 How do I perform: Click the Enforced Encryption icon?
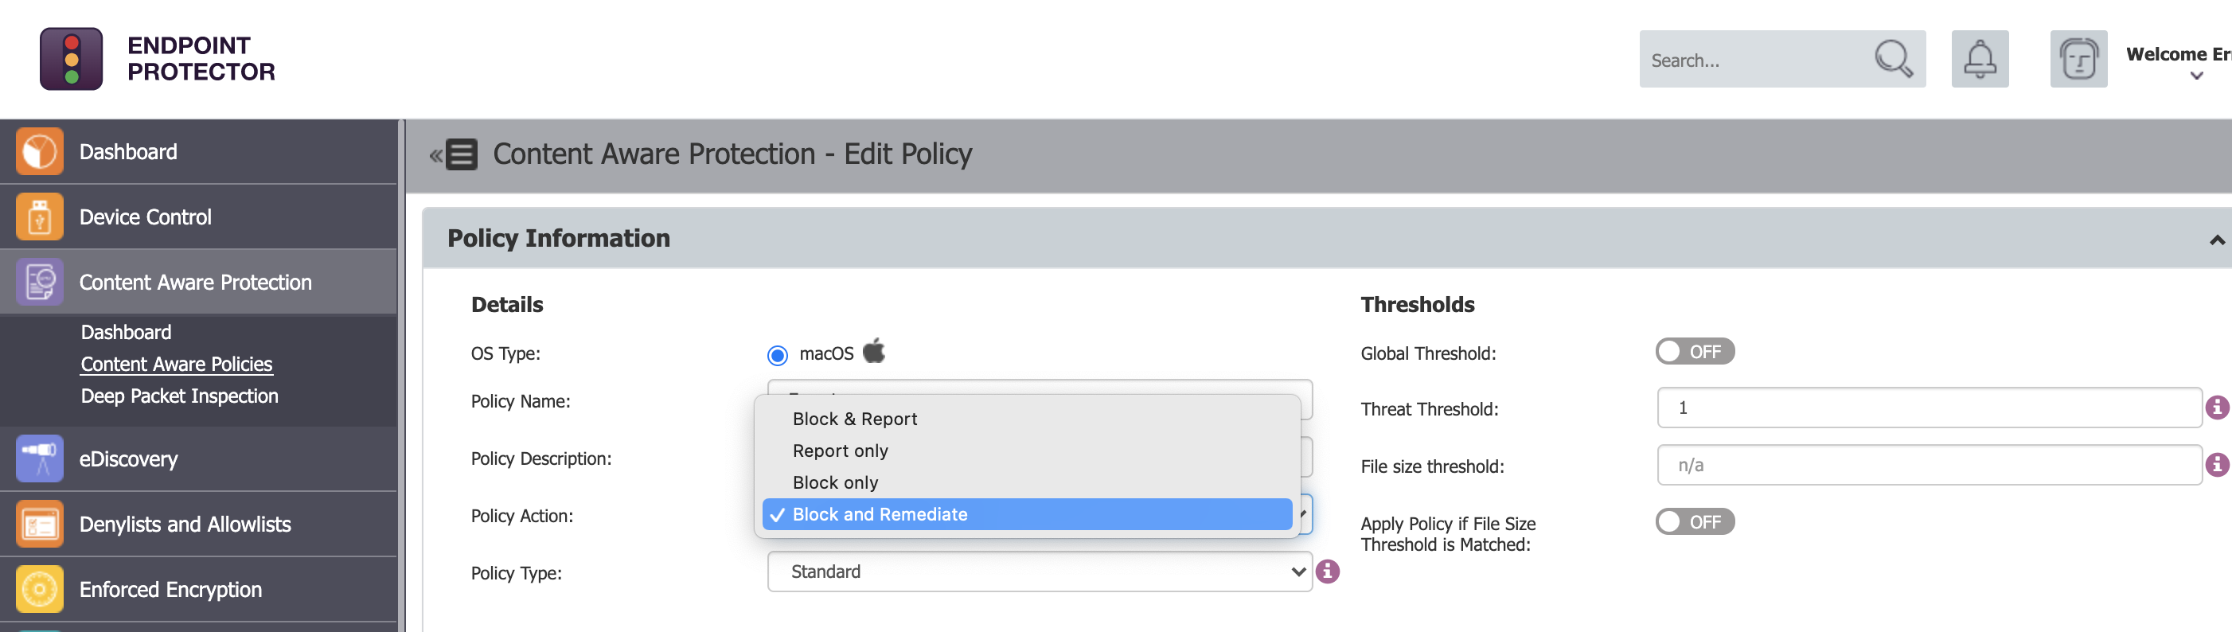click(39, 589)
